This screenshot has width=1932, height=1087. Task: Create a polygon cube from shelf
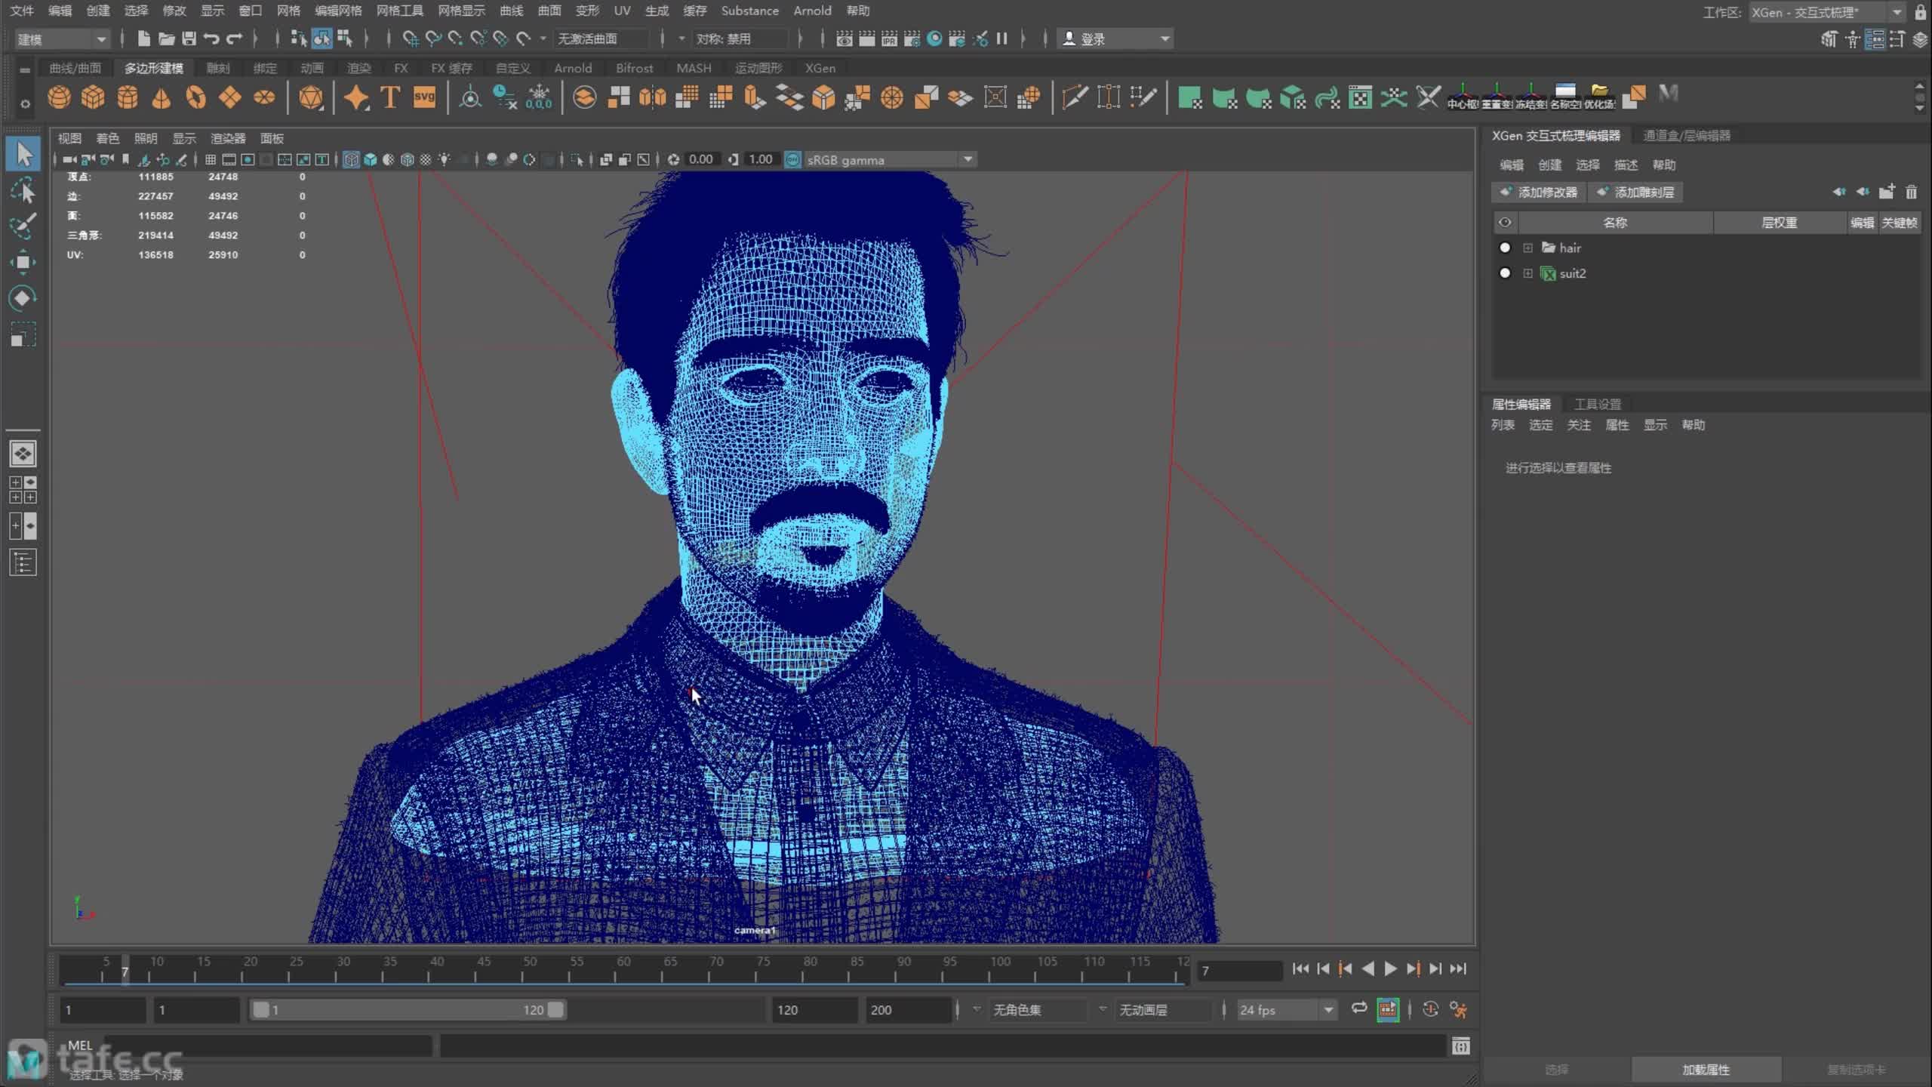pos(93,98)
